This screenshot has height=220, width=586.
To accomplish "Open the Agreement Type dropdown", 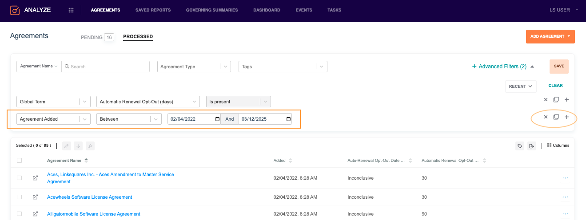I will [194, 67].
